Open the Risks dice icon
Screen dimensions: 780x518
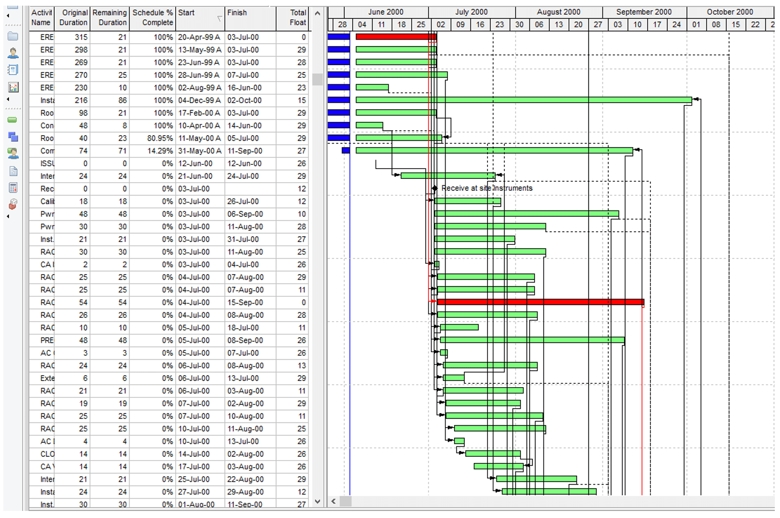[13, 204]
